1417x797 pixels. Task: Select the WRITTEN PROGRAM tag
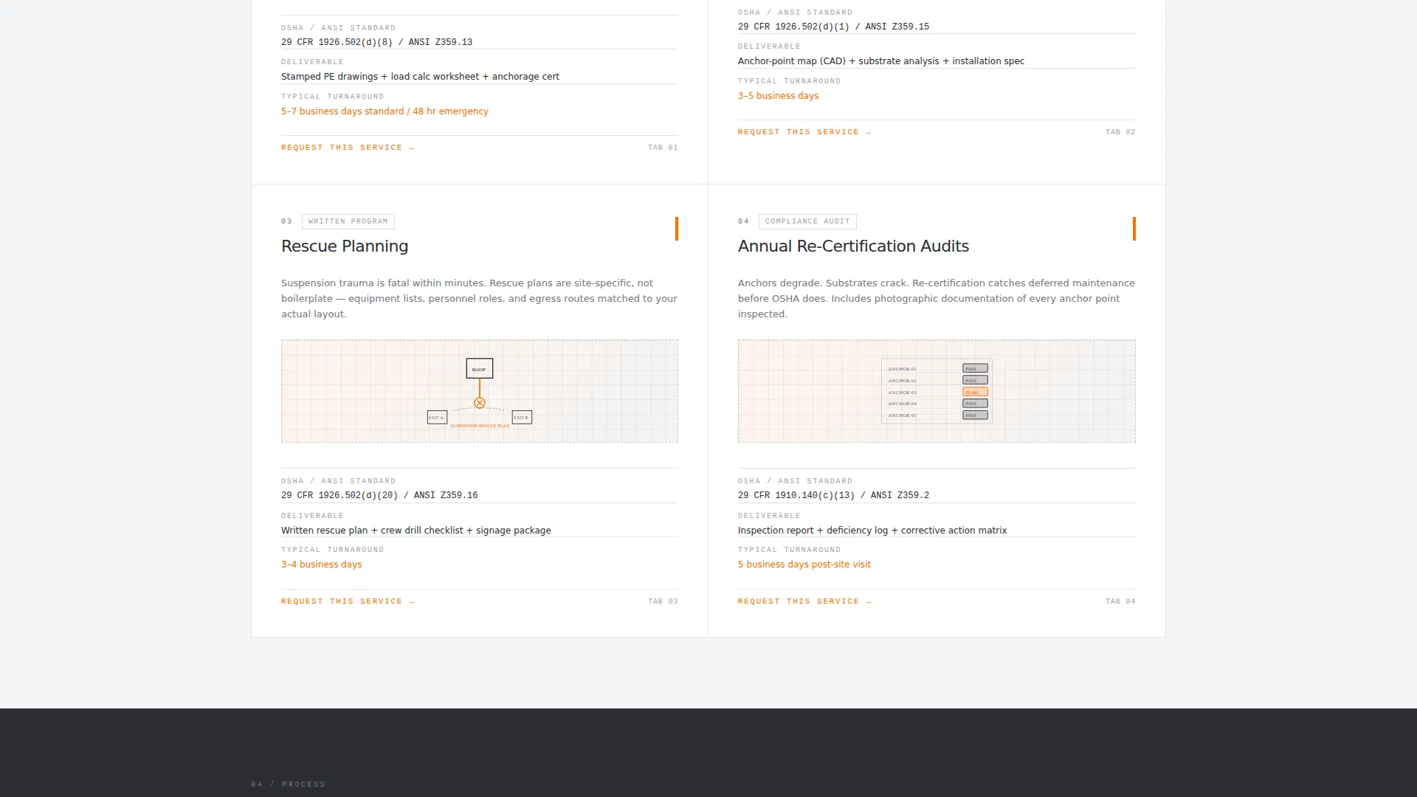pyautogui.click(x=348, y=221)
